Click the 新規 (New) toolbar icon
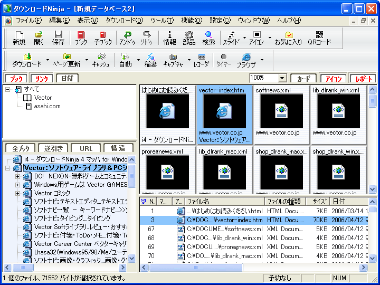Image resolution: width=380 pixels, height=285 pixels. click(x=19, y=38)
